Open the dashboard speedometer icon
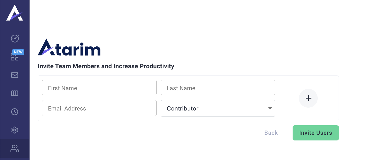Viewport: 376px width, 160px height. pos(15,39)
